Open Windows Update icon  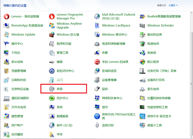click(x=6, y=34)
